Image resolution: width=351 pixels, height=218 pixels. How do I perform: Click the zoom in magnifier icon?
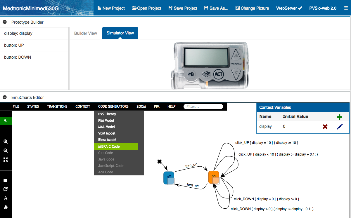pos(6,142)
